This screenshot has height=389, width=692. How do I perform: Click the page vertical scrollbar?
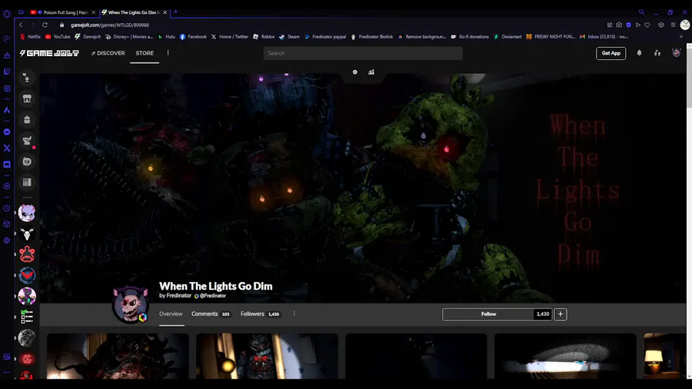(689, 75)
